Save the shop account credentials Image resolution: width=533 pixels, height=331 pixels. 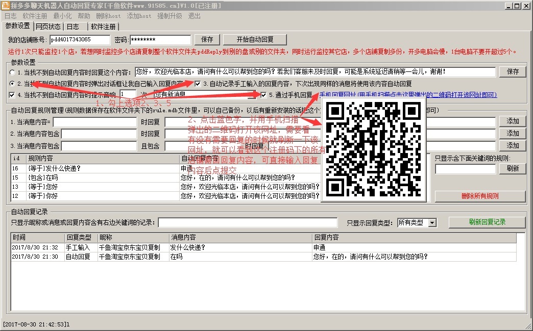[x=207, y=39]
